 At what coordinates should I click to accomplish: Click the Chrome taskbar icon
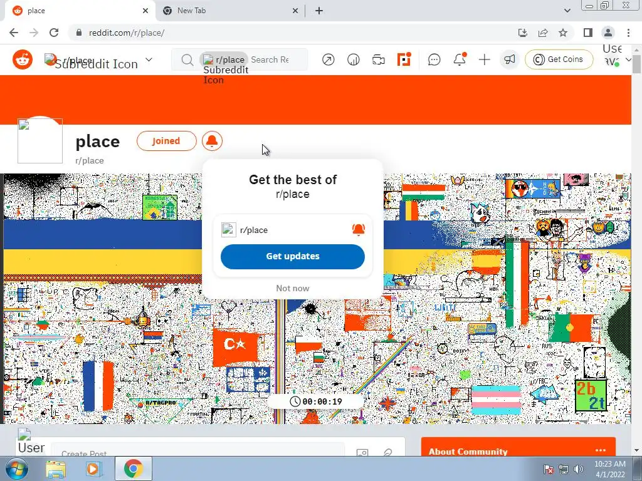click(133, 469)
